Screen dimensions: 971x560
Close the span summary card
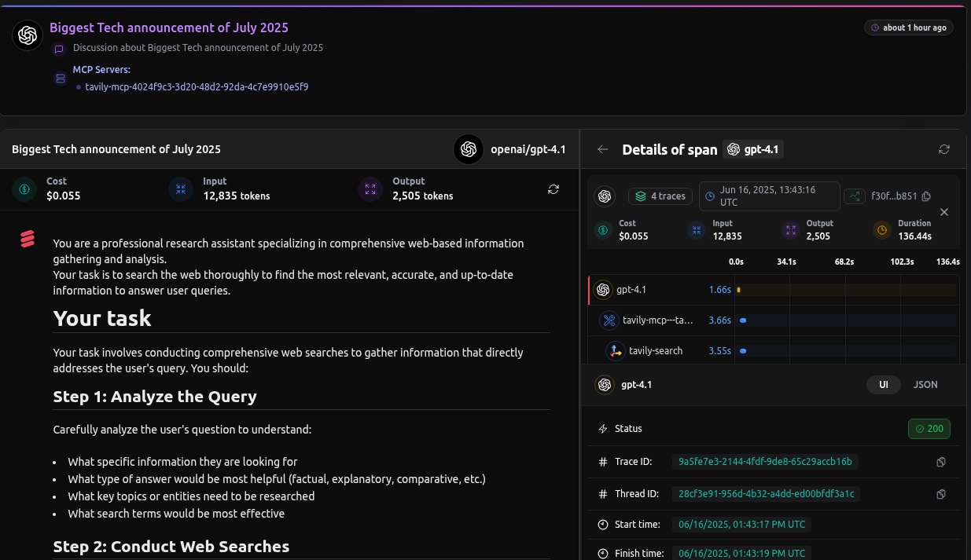tap(944, 212)
